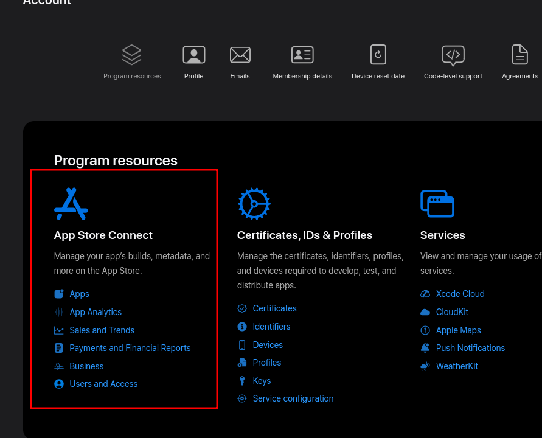Select the Emails envelope icon
Viewport: 542px width, 438px height.
click(240, 55)
